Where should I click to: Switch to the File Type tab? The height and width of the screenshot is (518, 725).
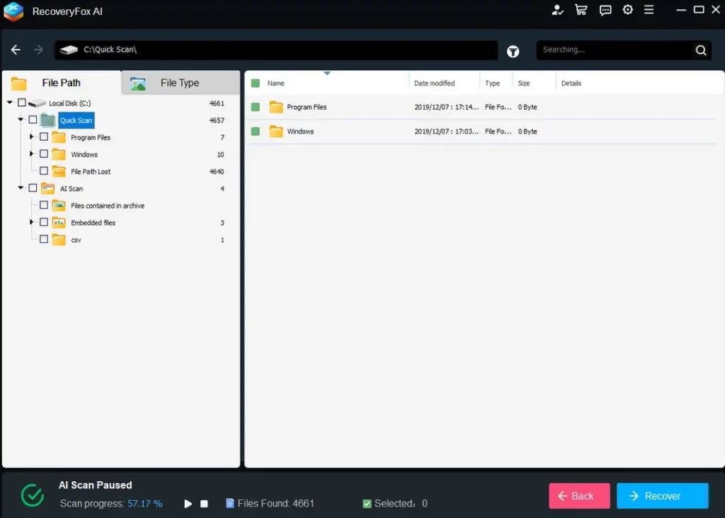pyautogui.click(x=180, y=83)
